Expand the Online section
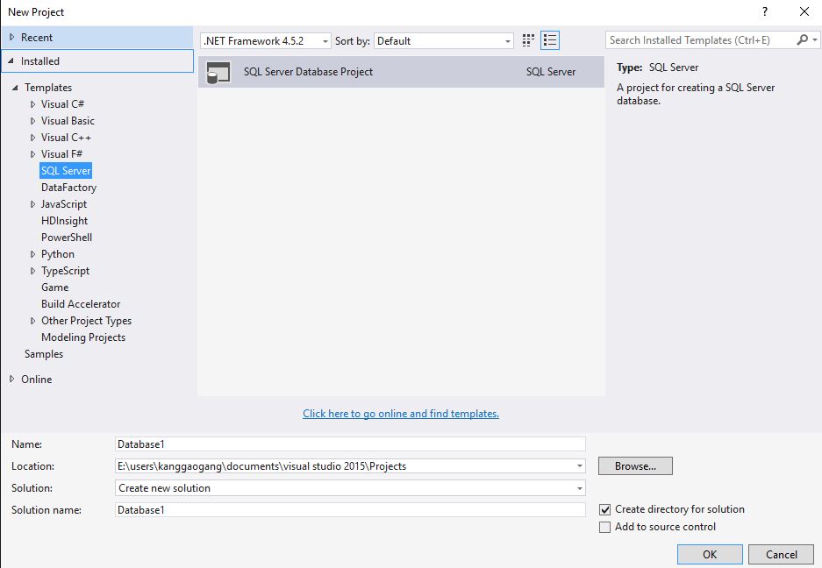Image resolution: width=822 pixels, height=568 pixels. point(11,379)
